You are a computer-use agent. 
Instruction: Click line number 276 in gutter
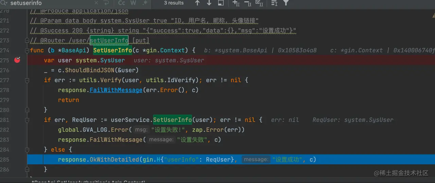5,70
